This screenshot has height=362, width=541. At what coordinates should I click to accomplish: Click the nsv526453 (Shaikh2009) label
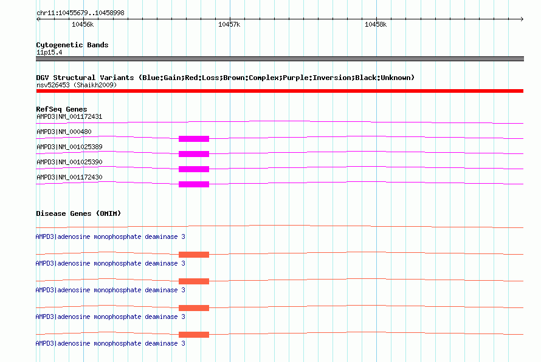click(77, 85)
